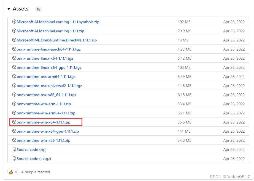Screen dimensions: 254x181
Task: Download onnxruntime-win-arm64-1.11.1.zip
Action: coord(46,113)
